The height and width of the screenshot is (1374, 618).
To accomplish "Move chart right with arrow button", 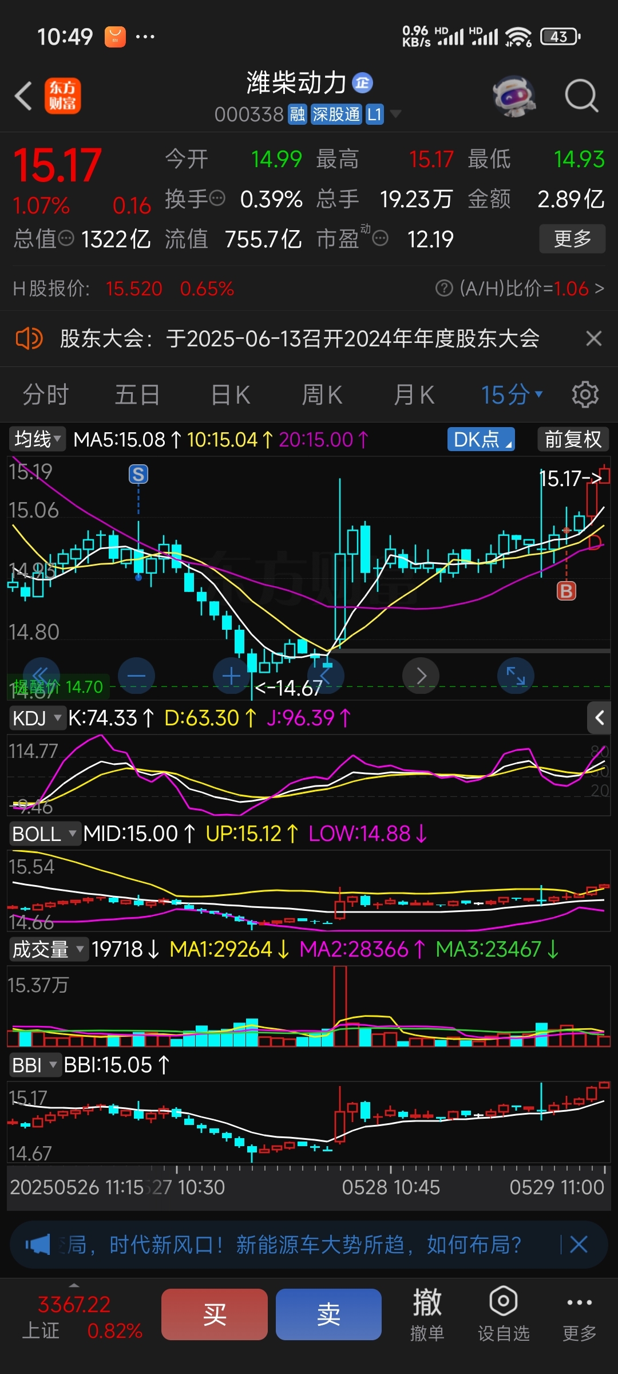I will click(421, 676).
